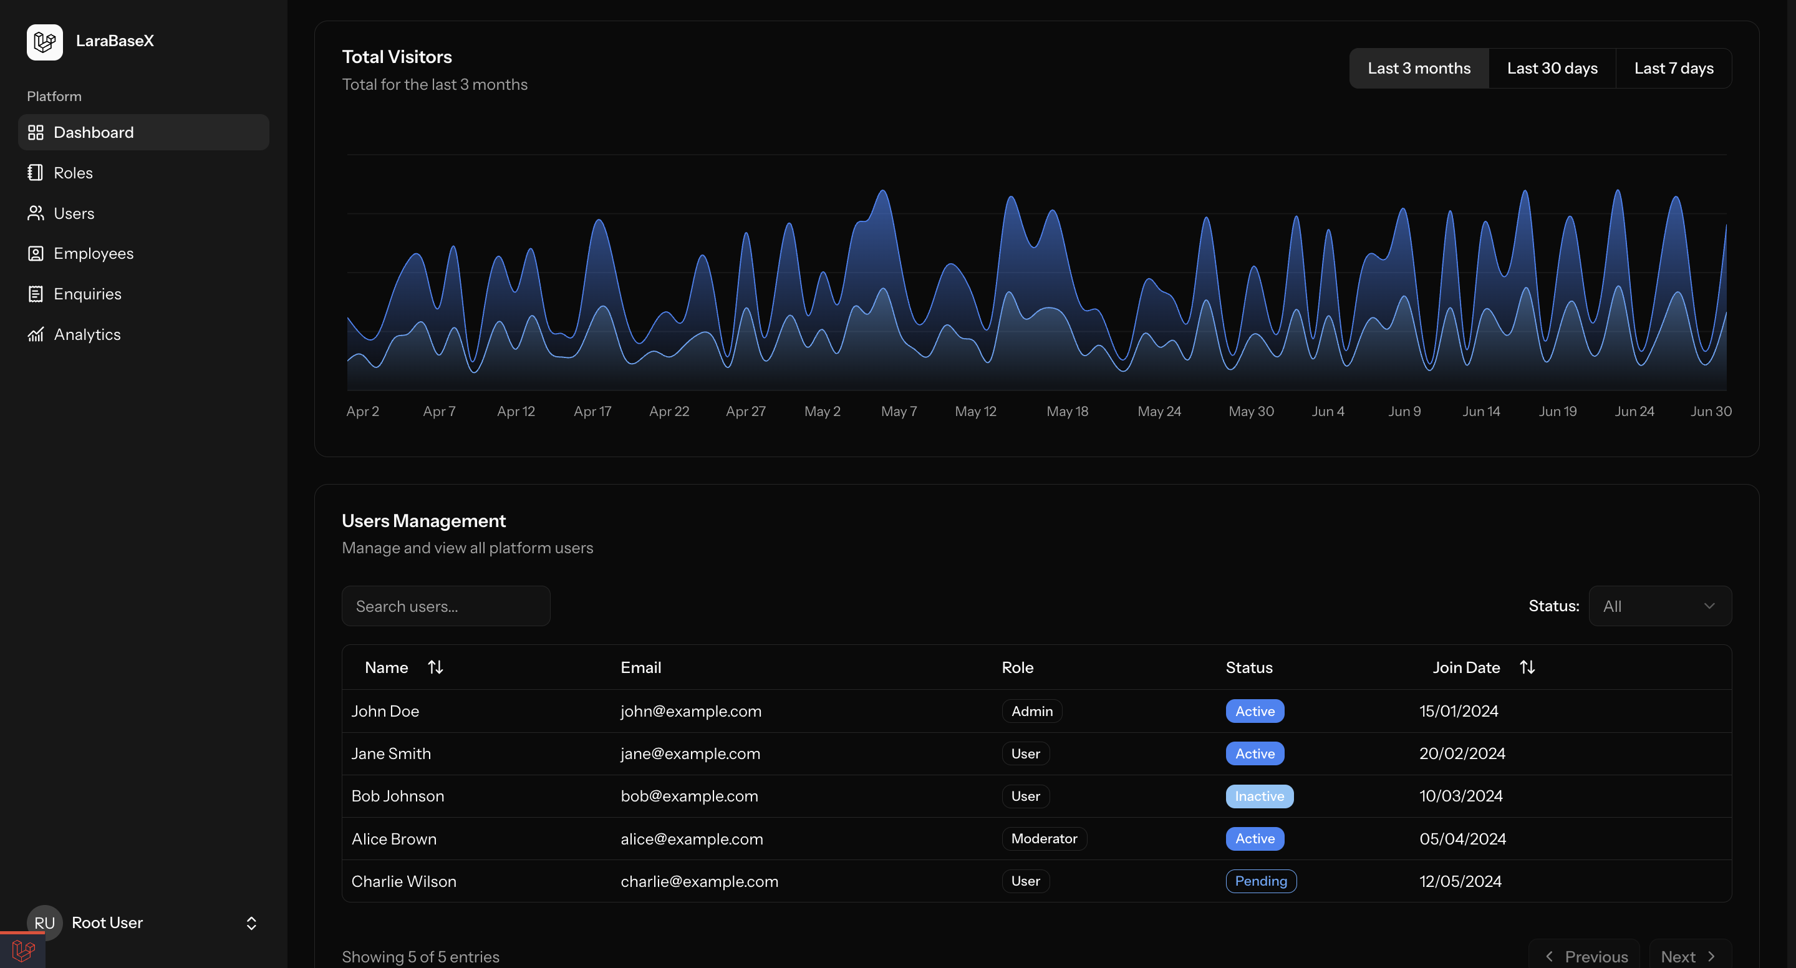Click the Search users input field

tap(447, 606)
